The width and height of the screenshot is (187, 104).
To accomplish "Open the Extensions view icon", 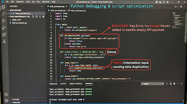I will pyautogui.click(x=4, y=34).
